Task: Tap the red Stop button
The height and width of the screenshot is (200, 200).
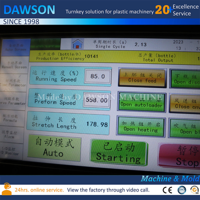Action: coord(179,156)
